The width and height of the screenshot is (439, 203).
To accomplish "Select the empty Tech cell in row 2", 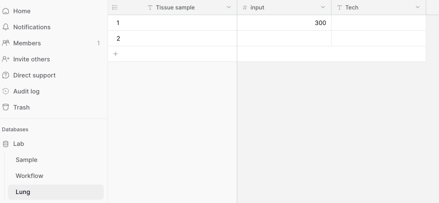I will pos(378,39).
